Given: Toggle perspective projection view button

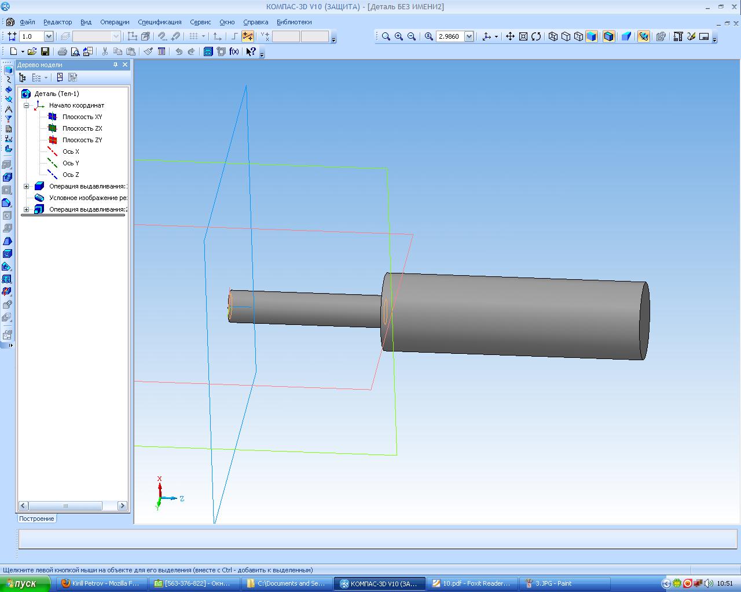Looking at the screenshot, I should pos(626,36).
